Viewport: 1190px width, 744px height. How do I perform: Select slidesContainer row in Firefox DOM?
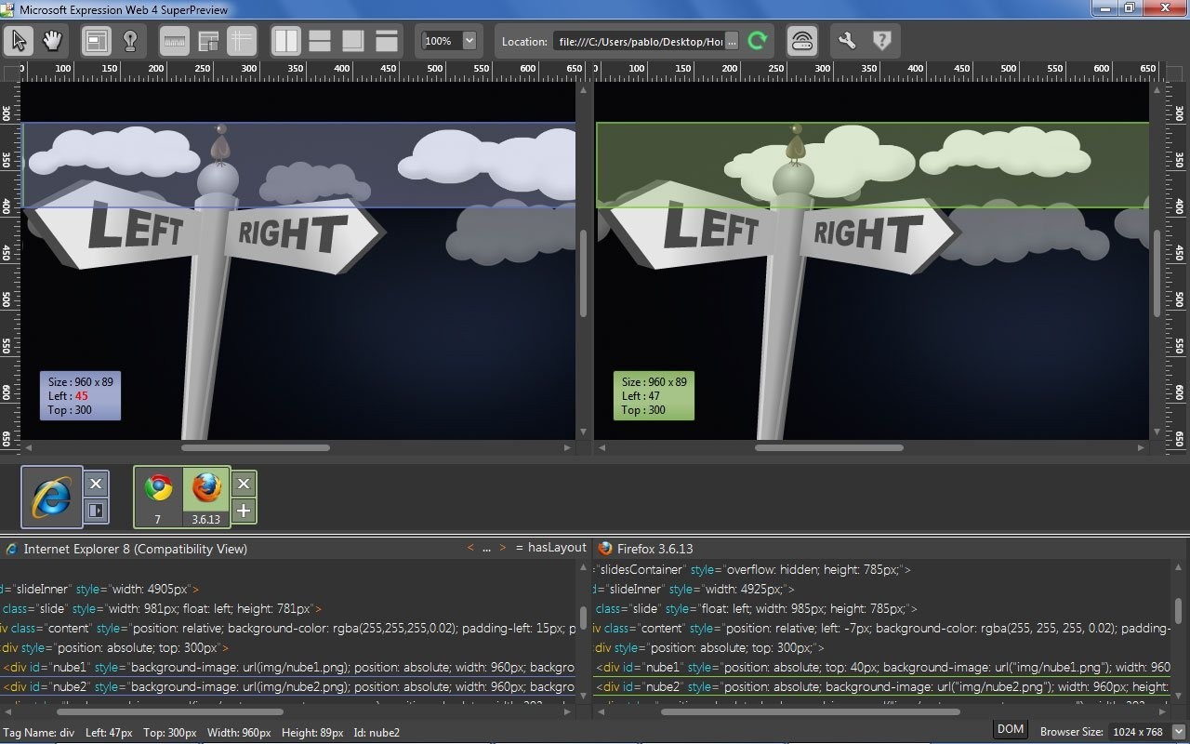pyautogui.click(x=881, y=569)
